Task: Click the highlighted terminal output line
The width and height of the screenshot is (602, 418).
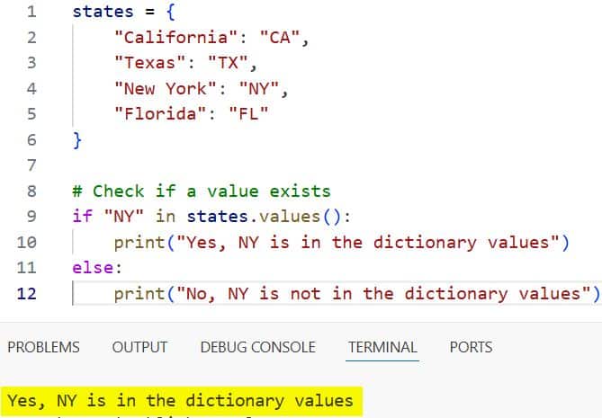Action: [180, 400]
